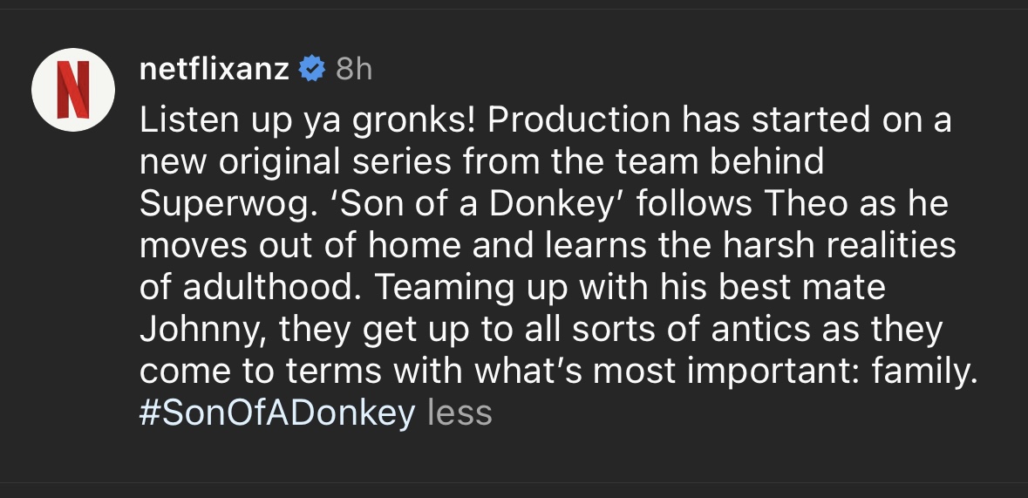
Task: Click the "harsh realities" phrase
Action: 848,246
